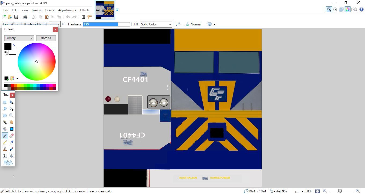Image resolution: width=365 pixels, height=194 pixels.
Task: Select the Gradient tool
Action: (x=11, y=129)
